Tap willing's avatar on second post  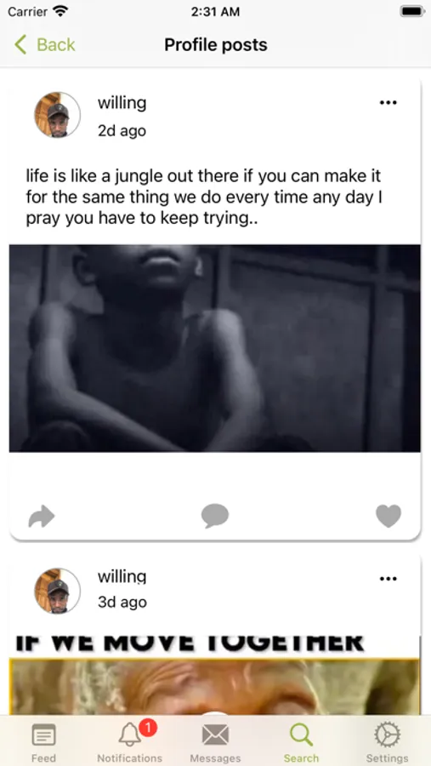point(57,591)
